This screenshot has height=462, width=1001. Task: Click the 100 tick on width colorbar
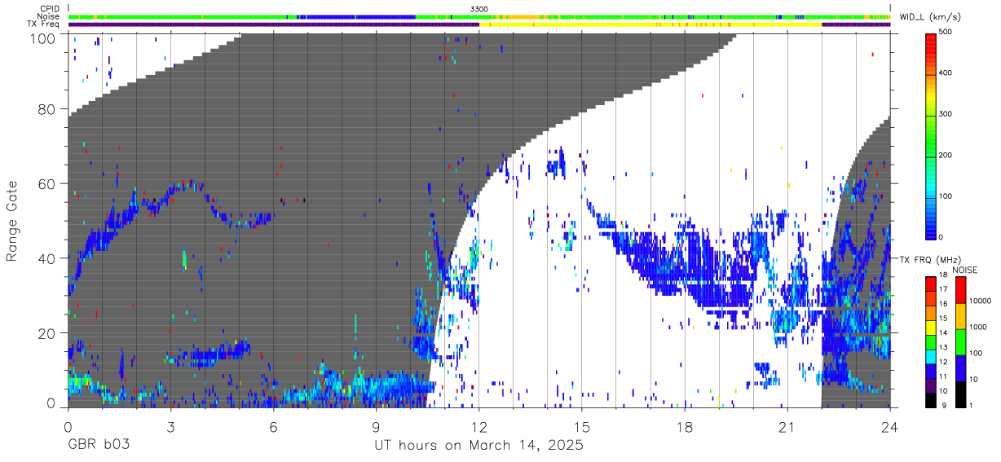pyautogui.click(x=946, y=196)
